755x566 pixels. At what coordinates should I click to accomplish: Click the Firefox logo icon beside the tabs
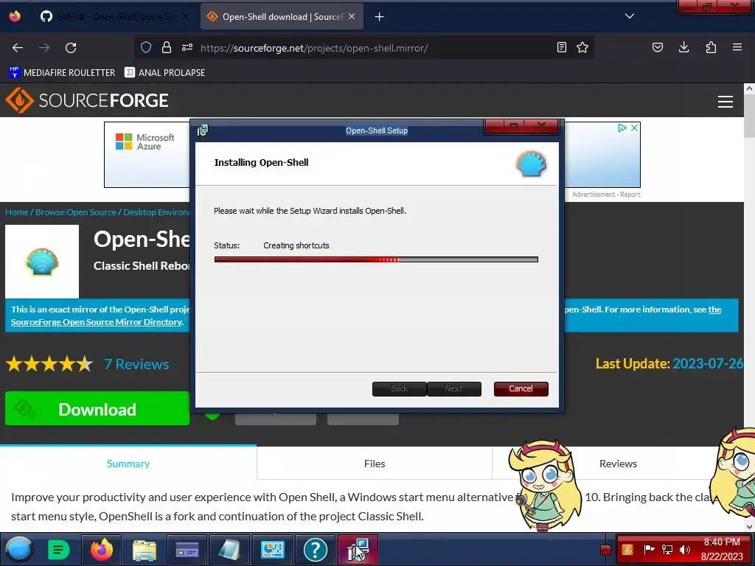point(15,16)
